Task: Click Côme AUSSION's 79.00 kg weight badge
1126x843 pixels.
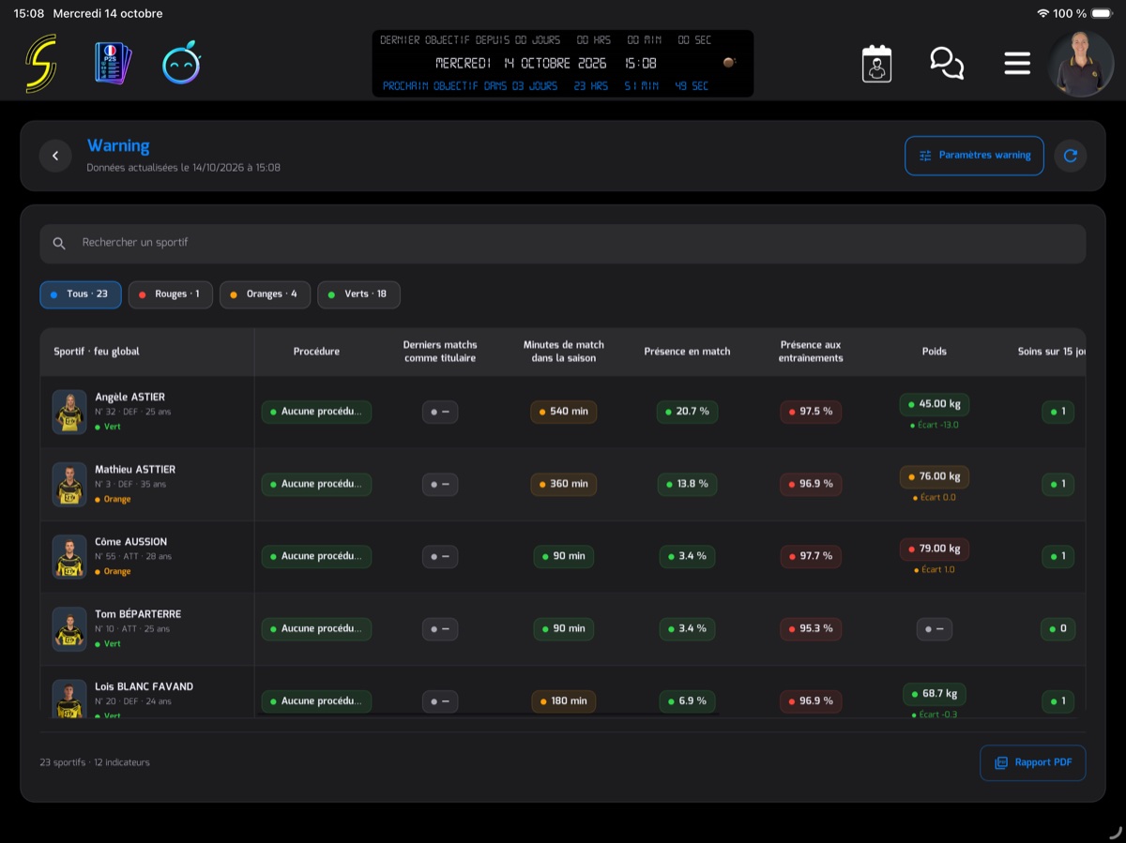Action: coord(934,549)
